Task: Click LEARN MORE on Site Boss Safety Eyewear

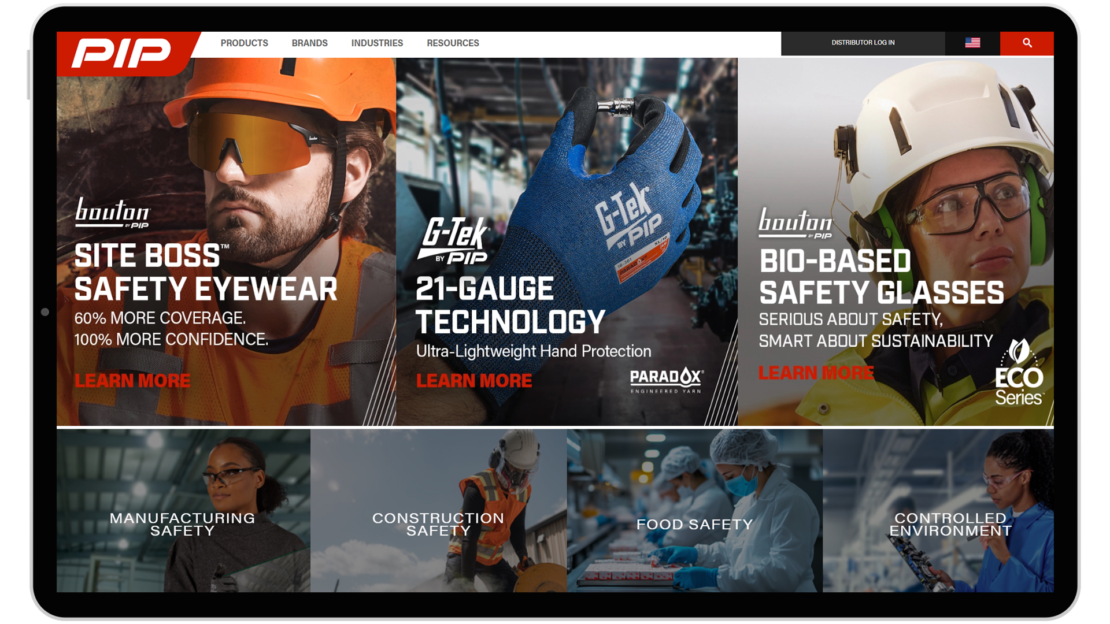Action: (x=132, y=380)
